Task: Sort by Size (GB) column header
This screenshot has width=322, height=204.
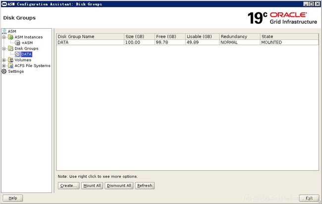Action: pos(139,37)
